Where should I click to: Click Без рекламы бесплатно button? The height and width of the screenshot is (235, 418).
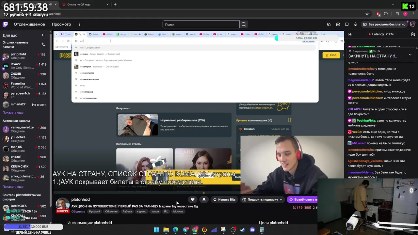click(x=384, y=24)
